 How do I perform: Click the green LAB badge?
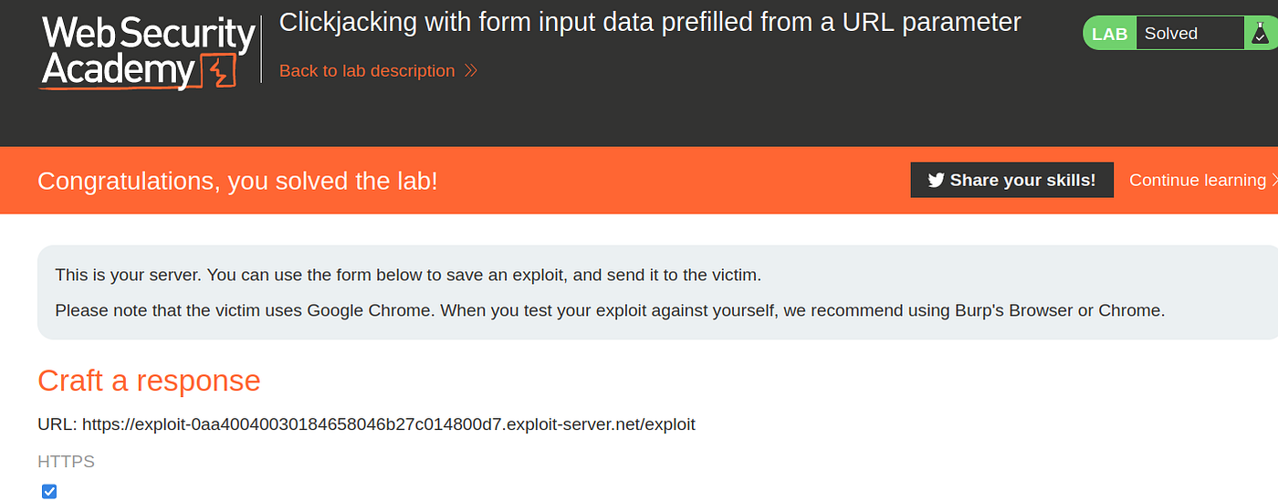(1109, 34)
